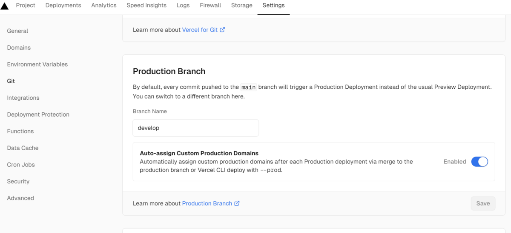The height and width of the screenshot is (233, 511).
Task: Open Functions settings in sidebar
Action: (20, 131)
